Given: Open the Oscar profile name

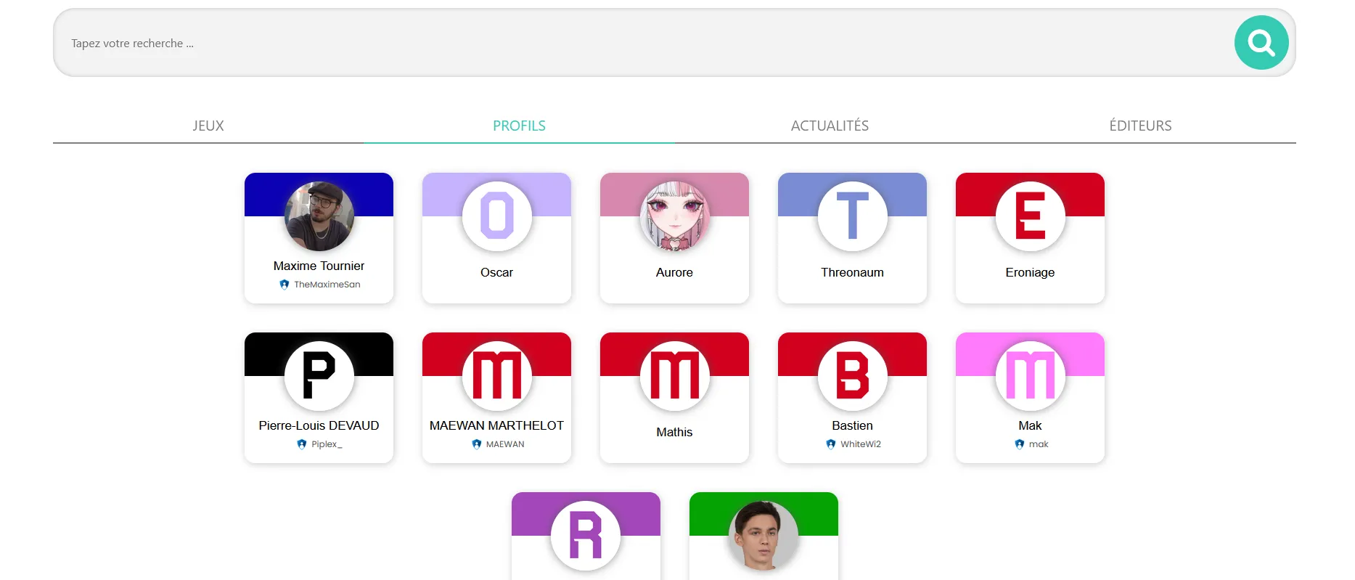Looking at the screenshot, I should (x=497, y=272).
